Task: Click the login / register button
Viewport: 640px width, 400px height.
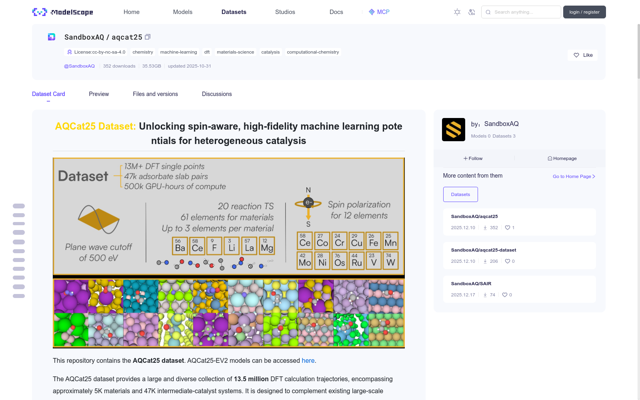Action: pyautogui.click(x=584, y=12)
